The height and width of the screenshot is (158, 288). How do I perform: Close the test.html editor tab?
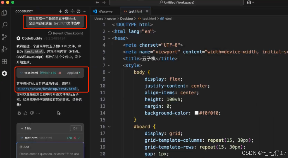pyautogui.click(x=147, y=11)
